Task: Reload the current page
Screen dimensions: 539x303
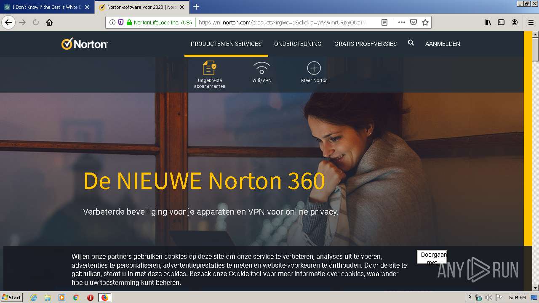Action: (x=36, y=22)
